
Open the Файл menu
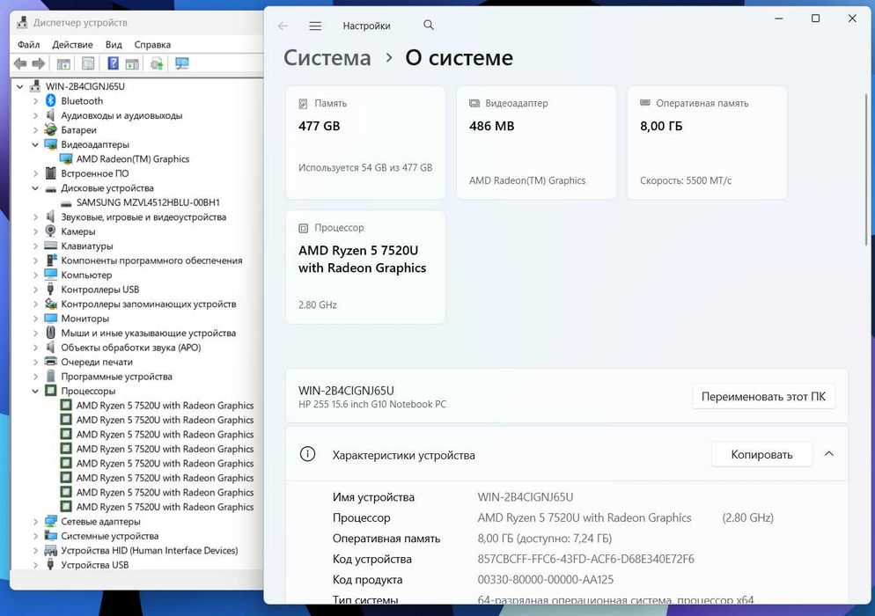(x=28, y=45)
